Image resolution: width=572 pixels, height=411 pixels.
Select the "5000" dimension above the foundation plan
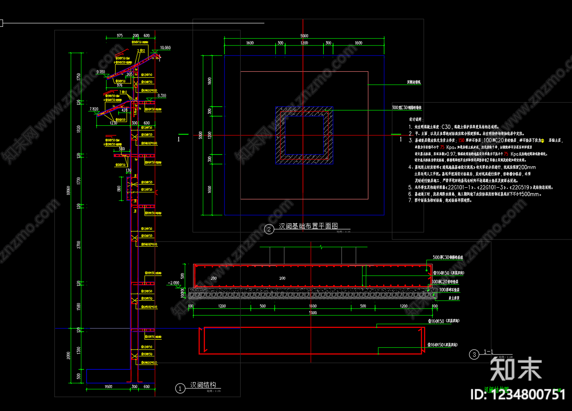coord(304,36)
